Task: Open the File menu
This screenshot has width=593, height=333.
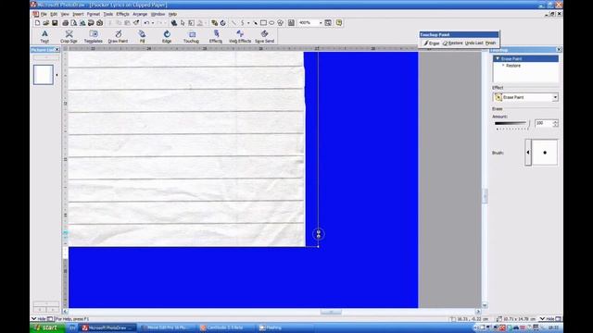Action: pyautogui.click(x=44, y=14)
